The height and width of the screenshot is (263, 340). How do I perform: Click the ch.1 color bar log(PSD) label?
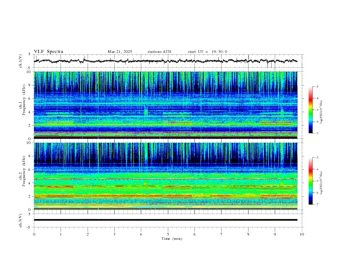pos(322,112)
